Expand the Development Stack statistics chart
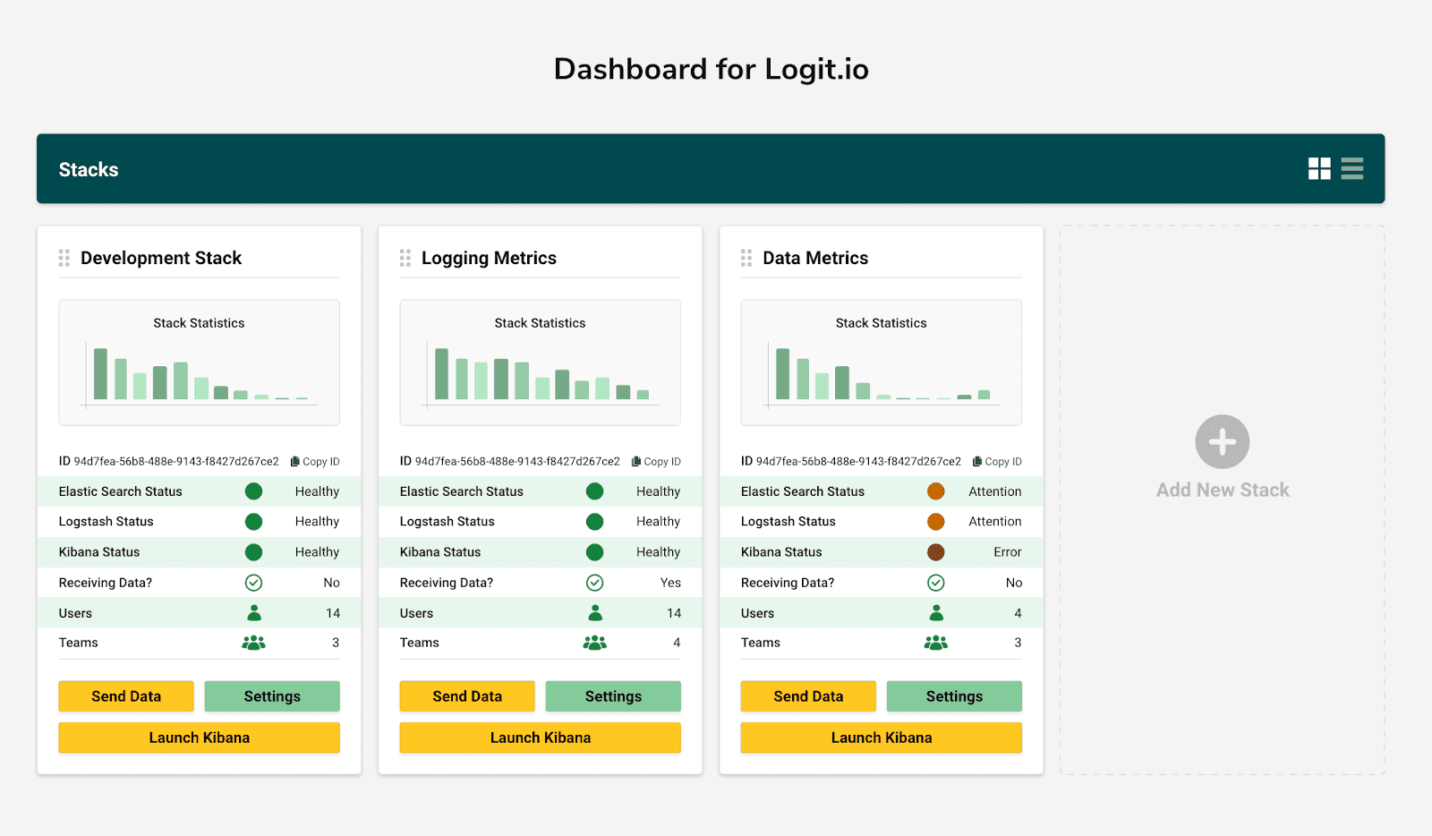The height and width of the screenshot is (836, 1432). 199,363
